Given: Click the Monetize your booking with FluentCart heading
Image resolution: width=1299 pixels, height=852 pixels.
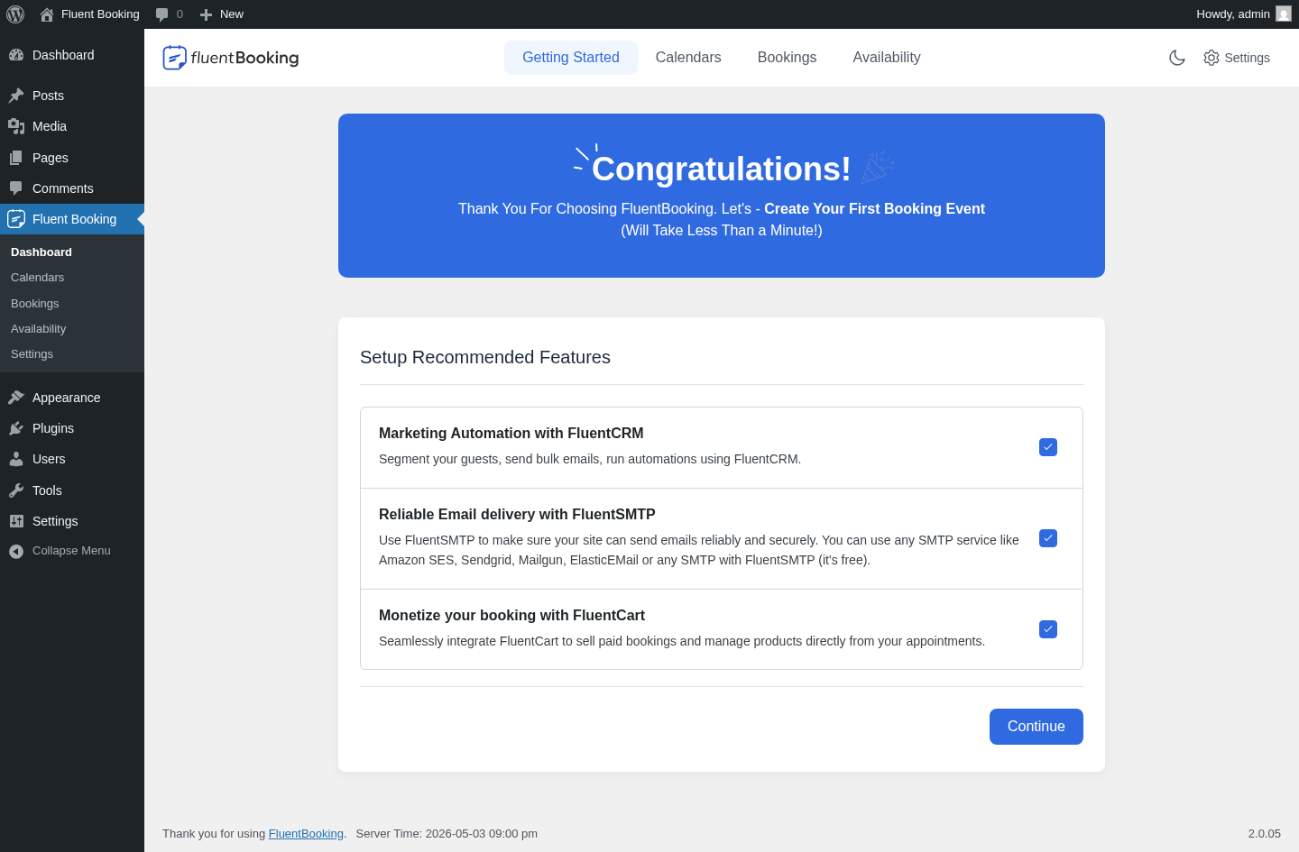Looking at the screenshot, I should [511, 616].
